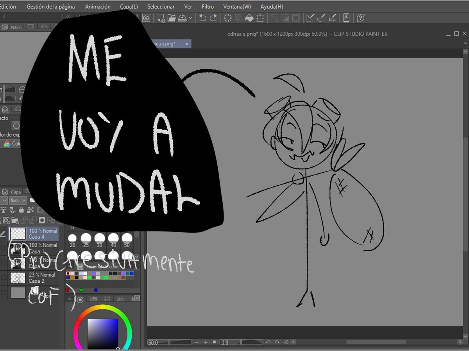This screenshot has height=351, width=469.
Task: Select brush size 20 preset
Action: [72, 241]
